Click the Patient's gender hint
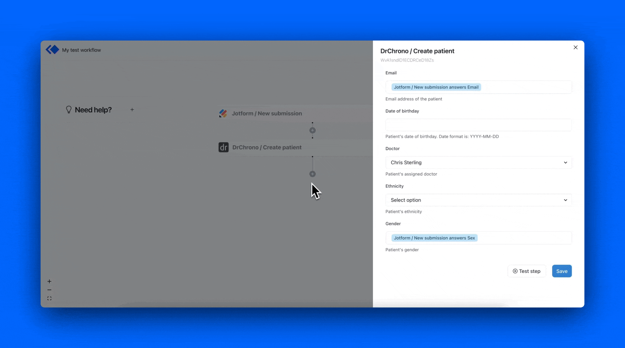Image resolution: width=625 pixels, height=348 pixels. coord(402,250)
